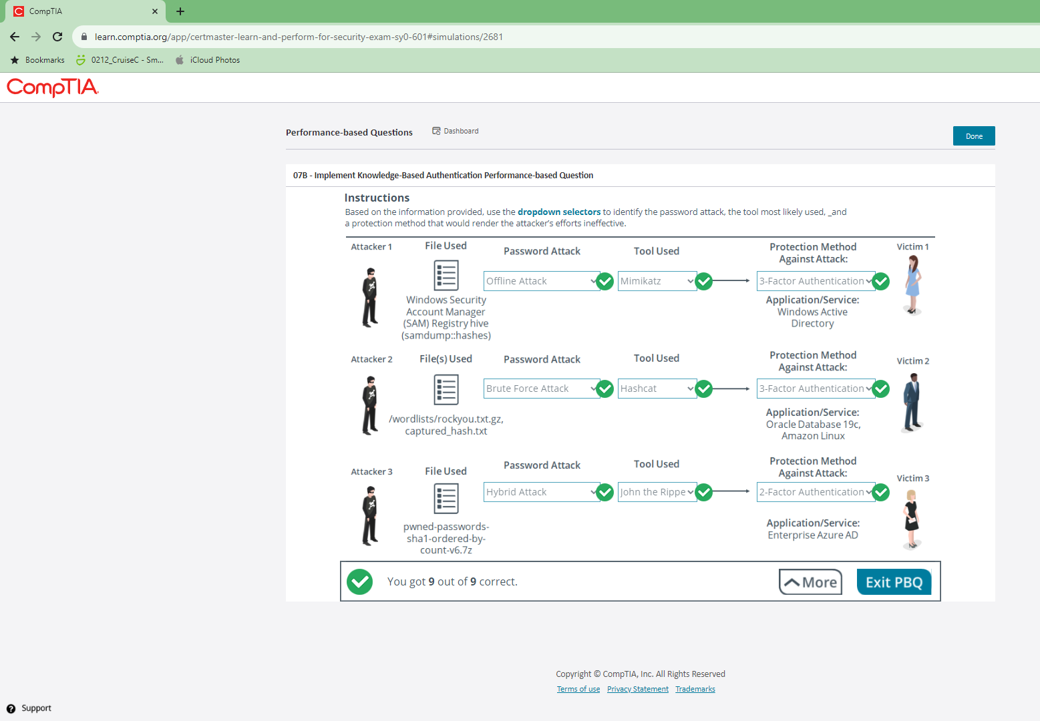The height and width of the screenshot is (721, 1040).
Task: Open the Offline Attack dropdown
Action: tap(540, 281)
